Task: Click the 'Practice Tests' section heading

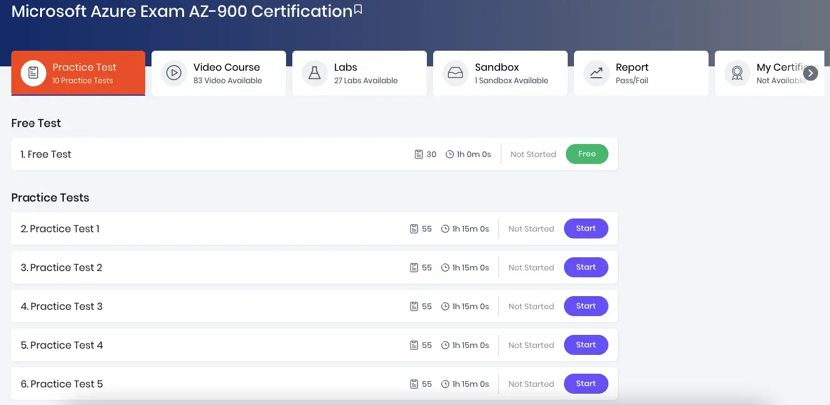Action: (50, 198)
